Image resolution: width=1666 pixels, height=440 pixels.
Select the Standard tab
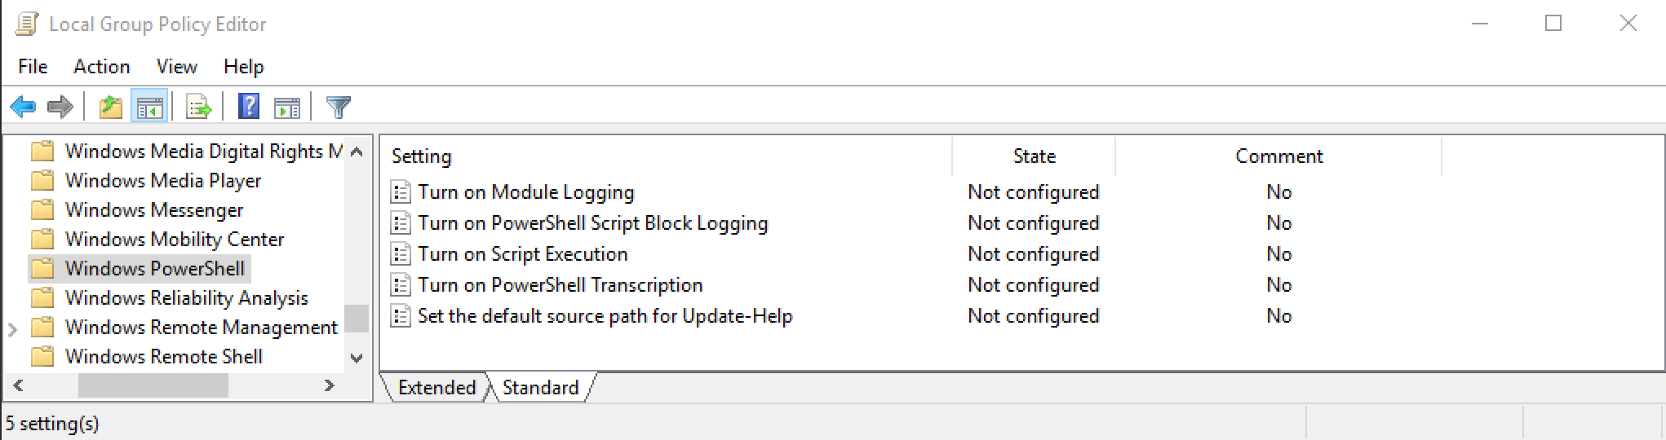click(540, 388)
